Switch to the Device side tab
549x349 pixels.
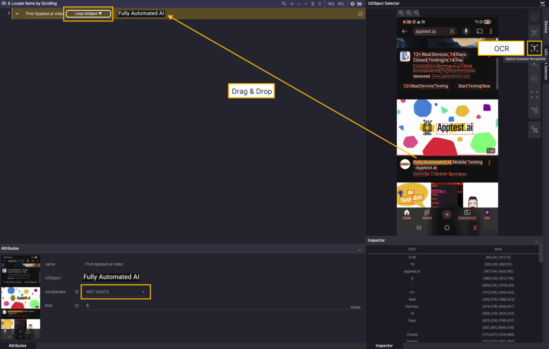(545, 27)
